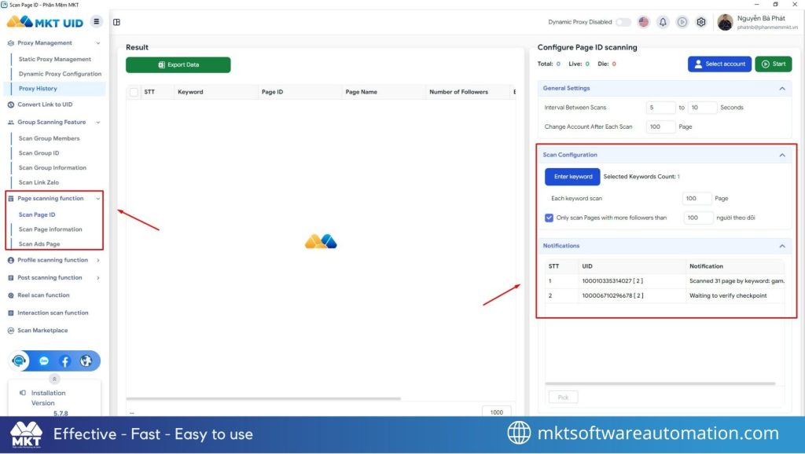Select the checkbox in the Result header row
Viewport: 805px width, 454px height.
[x=132, y=91]
